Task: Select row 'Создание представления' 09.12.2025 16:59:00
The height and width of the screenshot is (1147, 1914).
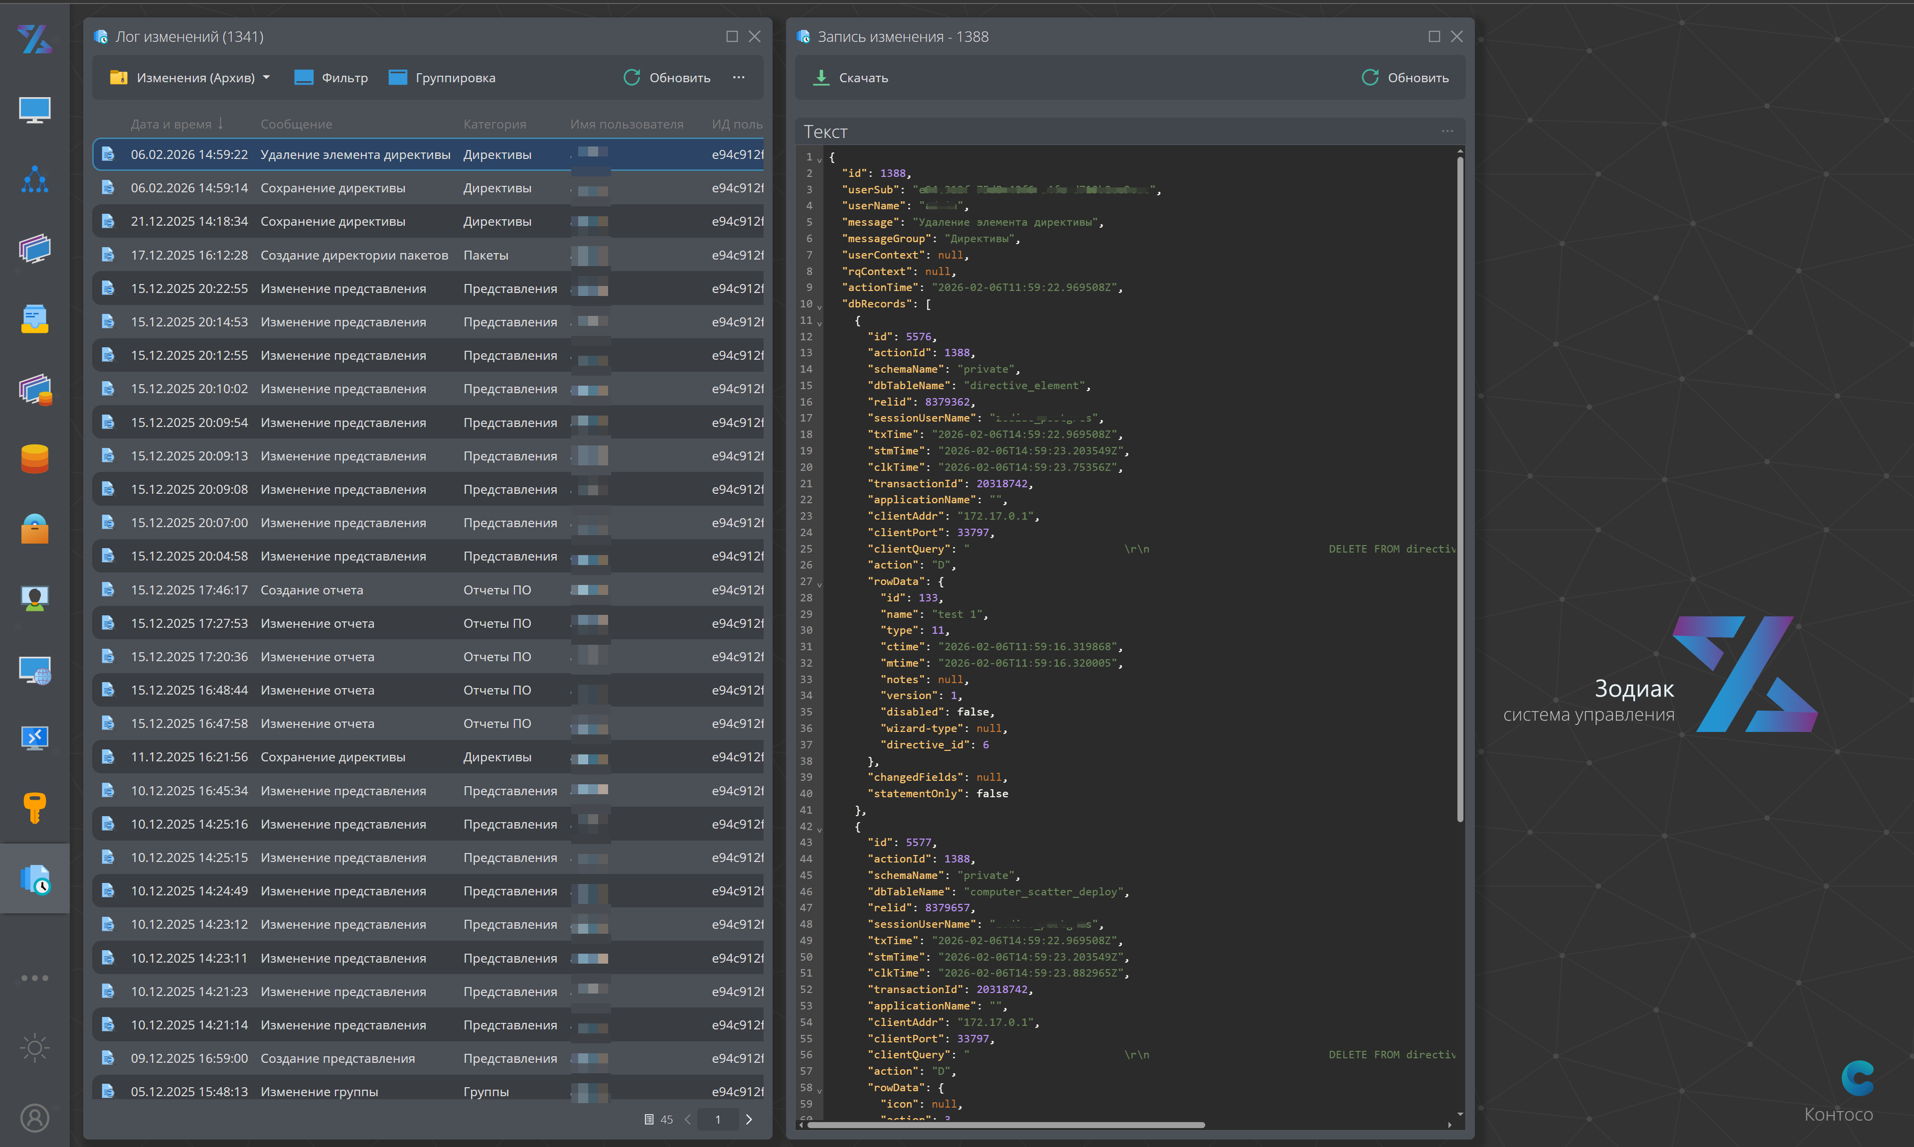Action: pyautogui.click(x=428, y=1058)
